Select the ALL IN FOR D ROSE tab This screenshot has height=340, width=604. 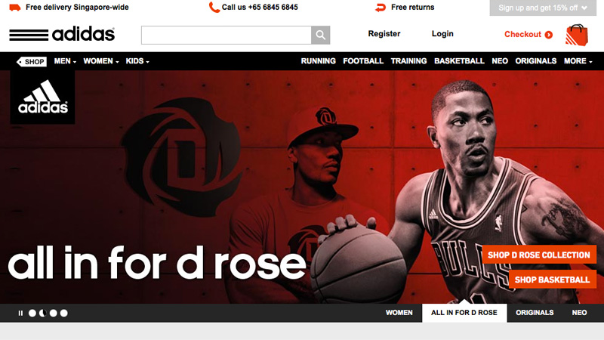[464, 313]
